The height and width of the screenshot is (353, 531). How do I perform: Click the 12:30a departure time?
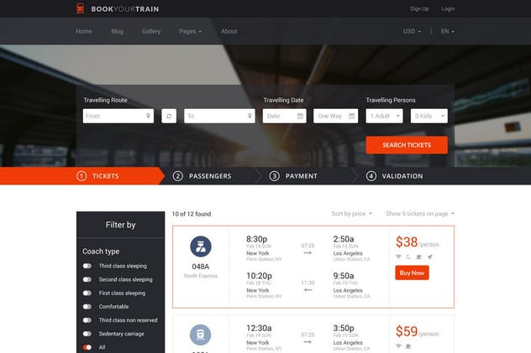pos(259,329)
